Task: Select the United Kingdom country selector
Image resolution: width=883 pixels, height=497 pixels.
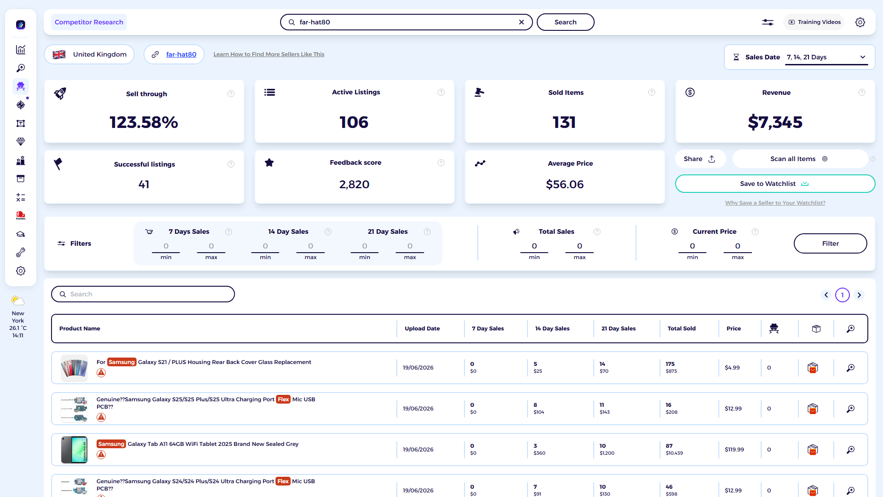Action: point(89,54)
